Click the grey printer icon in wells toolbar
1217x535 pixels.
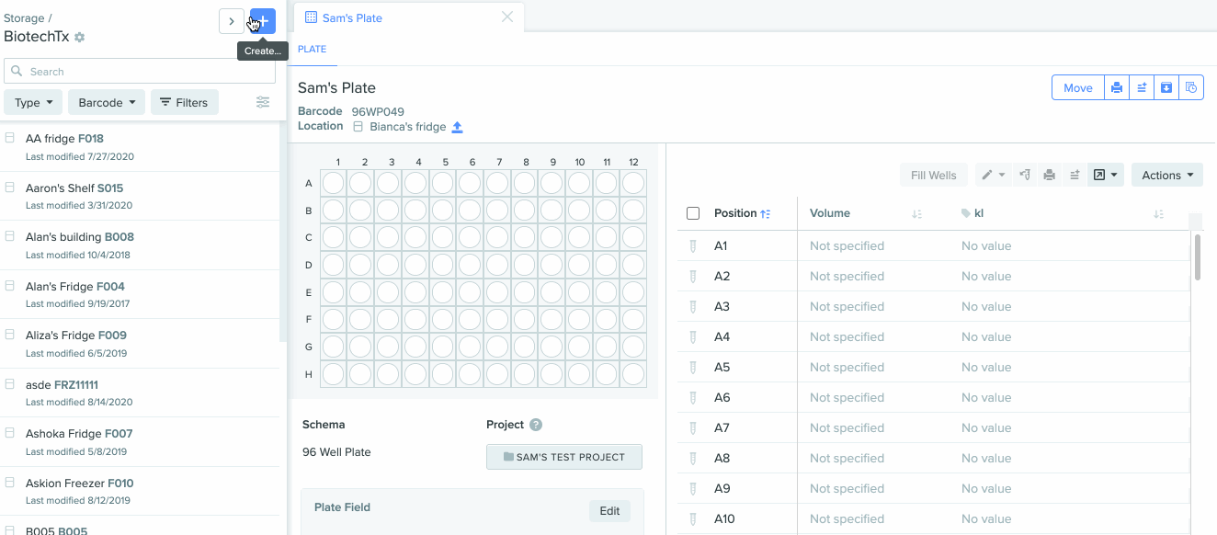point(1049,175)
